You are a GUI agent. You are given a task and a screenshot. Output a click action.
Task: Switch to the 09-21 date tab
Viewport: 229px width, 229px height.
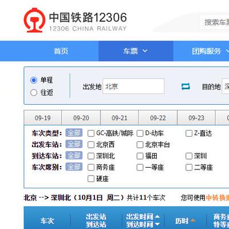coord(120,118)
